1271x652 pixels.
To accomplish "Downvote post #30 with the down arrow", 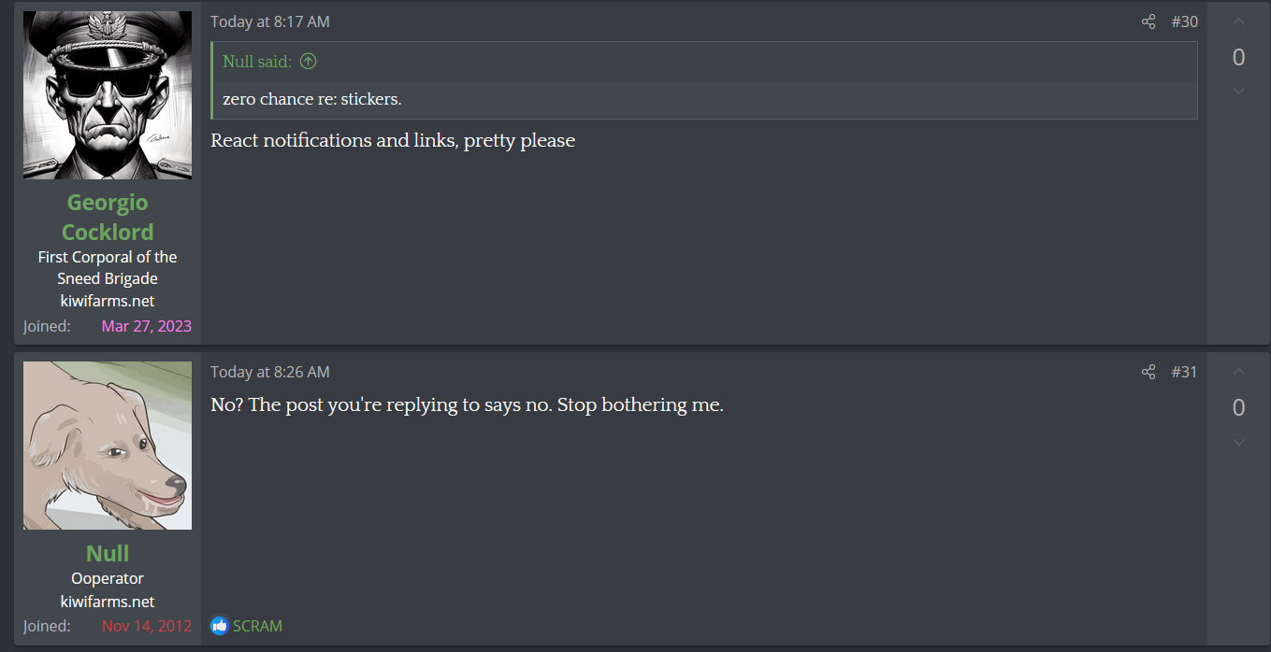I will 1238,91.
